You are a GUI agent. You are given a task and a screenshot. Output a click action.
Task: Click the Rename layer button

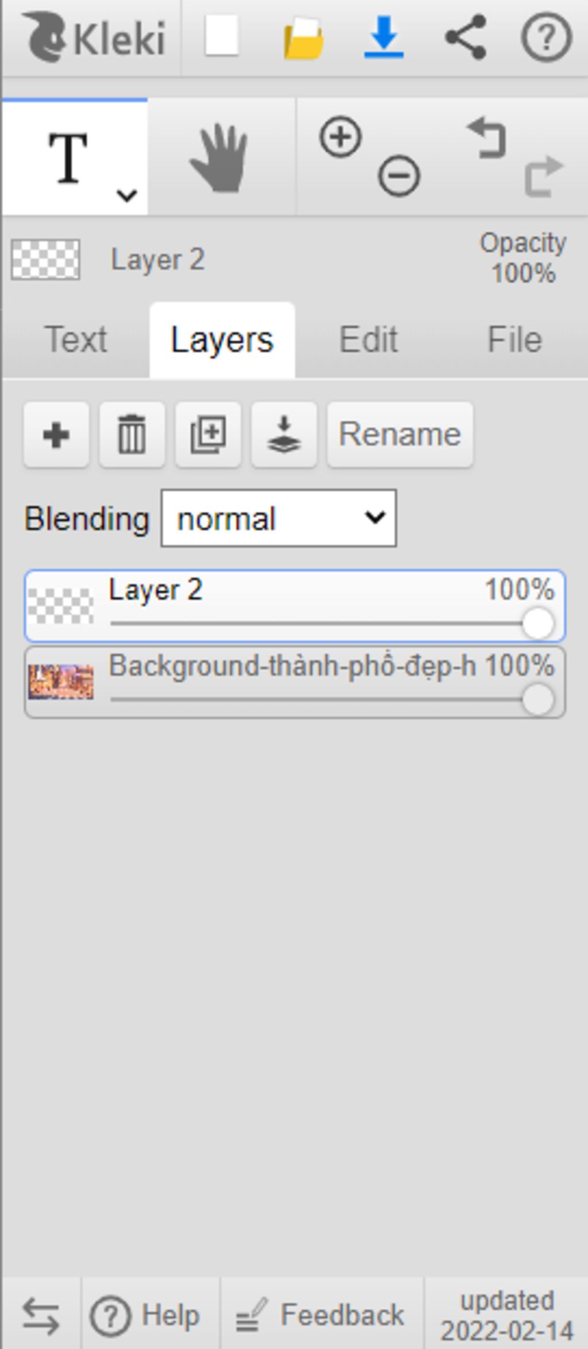click(x=400, y=435)
